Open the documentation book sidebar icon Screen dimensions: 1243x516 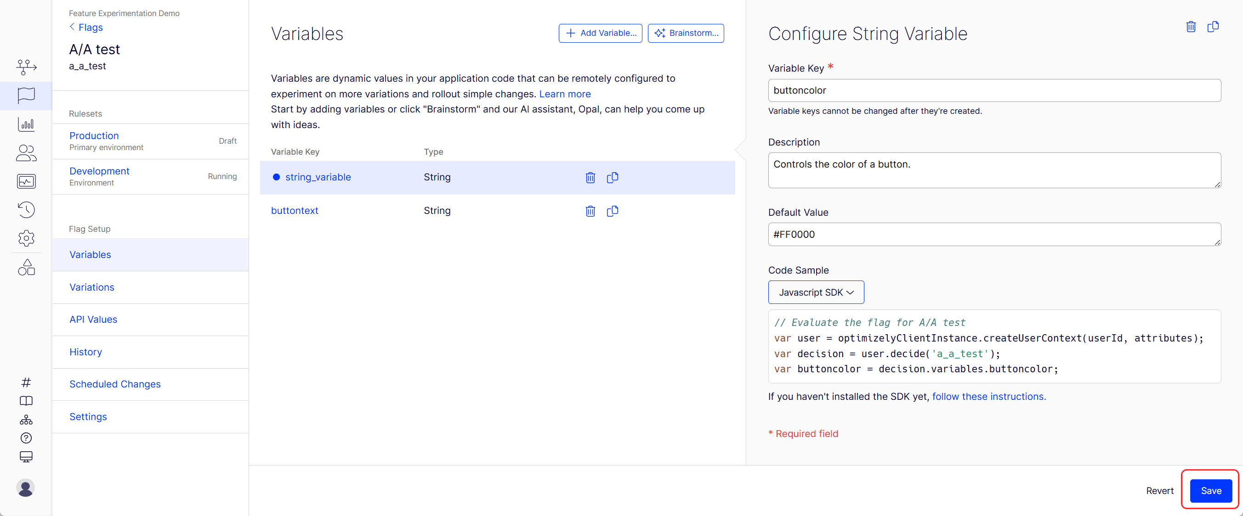tap(26, 401)
